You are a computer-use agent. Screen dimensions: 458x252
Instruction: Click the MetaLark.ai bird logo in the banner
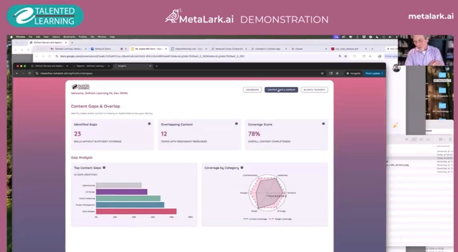tap(173, 16)
